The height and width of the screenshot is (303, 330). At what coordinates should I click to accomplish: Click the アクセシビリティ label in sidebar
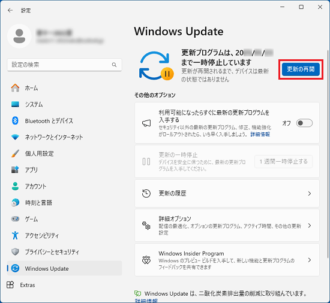(41, 235)
